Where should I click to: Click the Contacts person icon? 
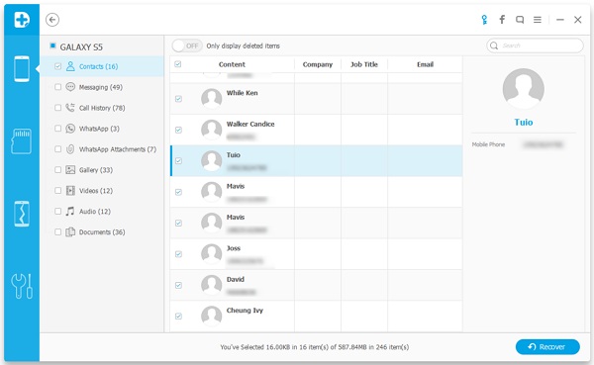tap(70, 66)
